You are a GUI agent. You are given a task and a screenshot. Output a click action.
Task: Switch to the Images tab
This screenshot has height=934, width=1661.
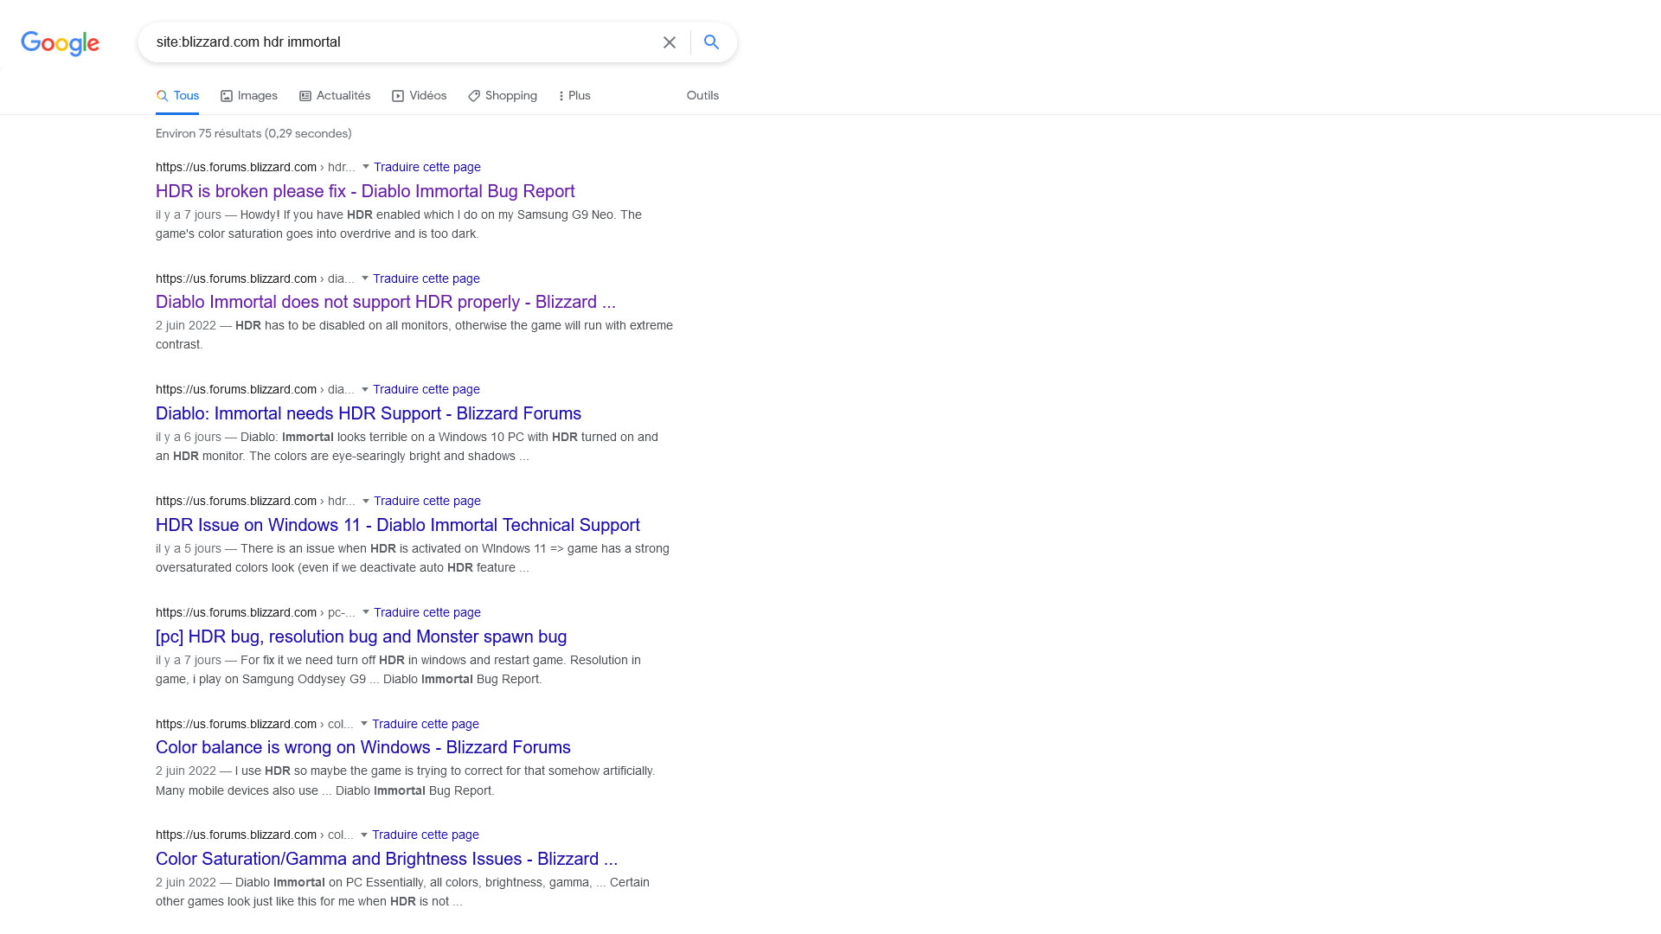click(x=249, y=96)
